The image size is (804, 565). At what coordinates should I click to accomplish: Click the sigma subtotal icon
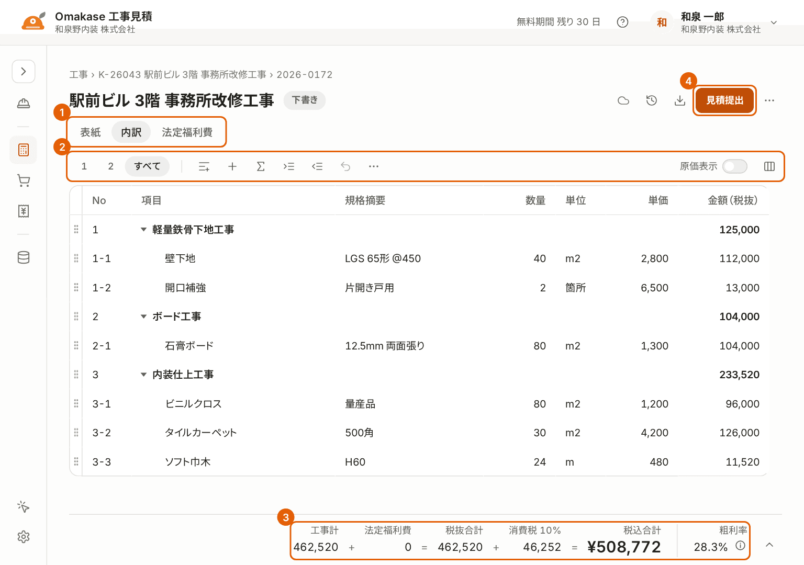(x=261, y=166)
